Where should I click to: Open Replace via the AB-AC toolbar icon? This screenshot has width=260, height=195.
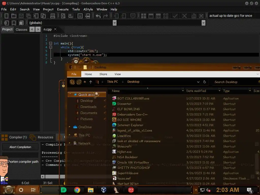pos(71,16)
